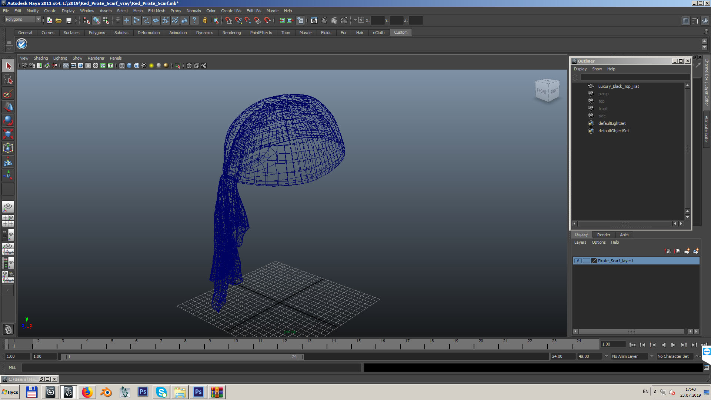Click the Snap to grids magnet icon

[x=228, y=20]
